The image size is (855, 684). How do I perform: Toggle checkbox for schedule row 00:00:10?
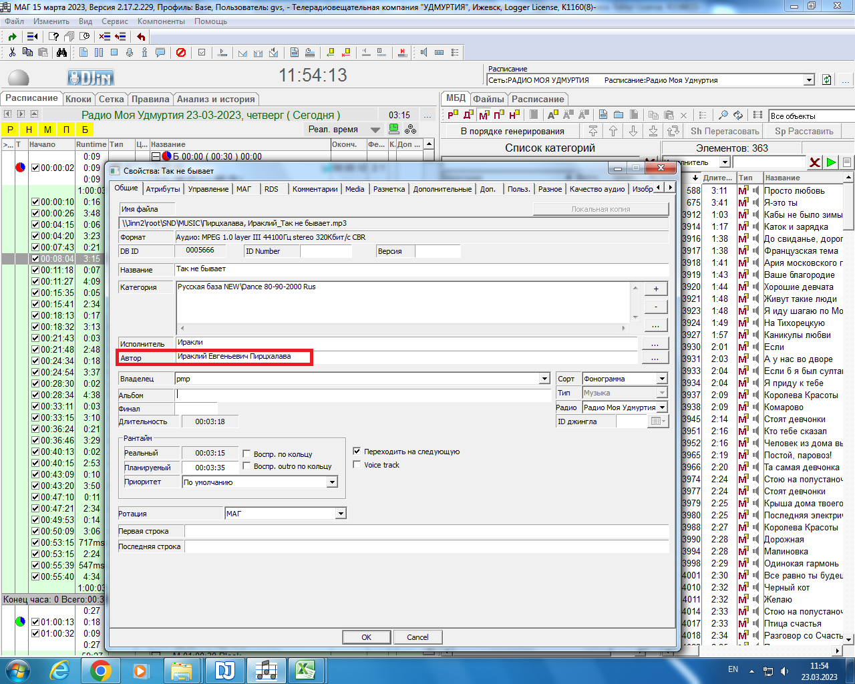[x=35, y=202]
